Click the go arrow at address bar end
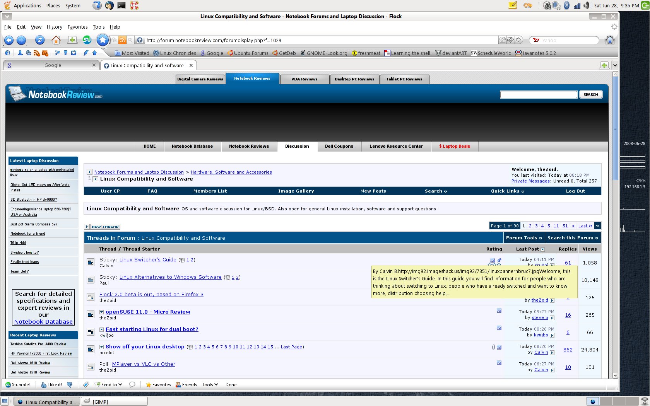Viewport: 650px width, 406px height. tap(519, 40)
